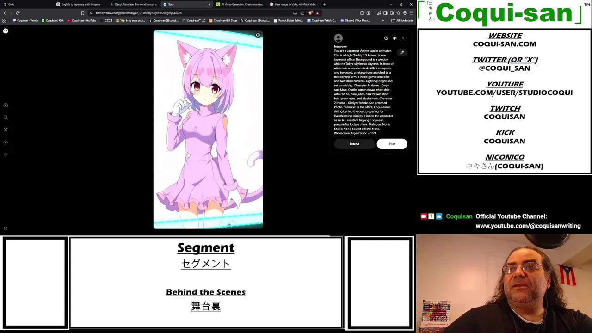
Task: Open the apps grid bookmark icon
Action: point(5,20)
